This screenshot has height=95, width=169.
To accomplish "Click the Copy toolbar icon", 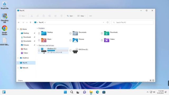I will 37,16.
